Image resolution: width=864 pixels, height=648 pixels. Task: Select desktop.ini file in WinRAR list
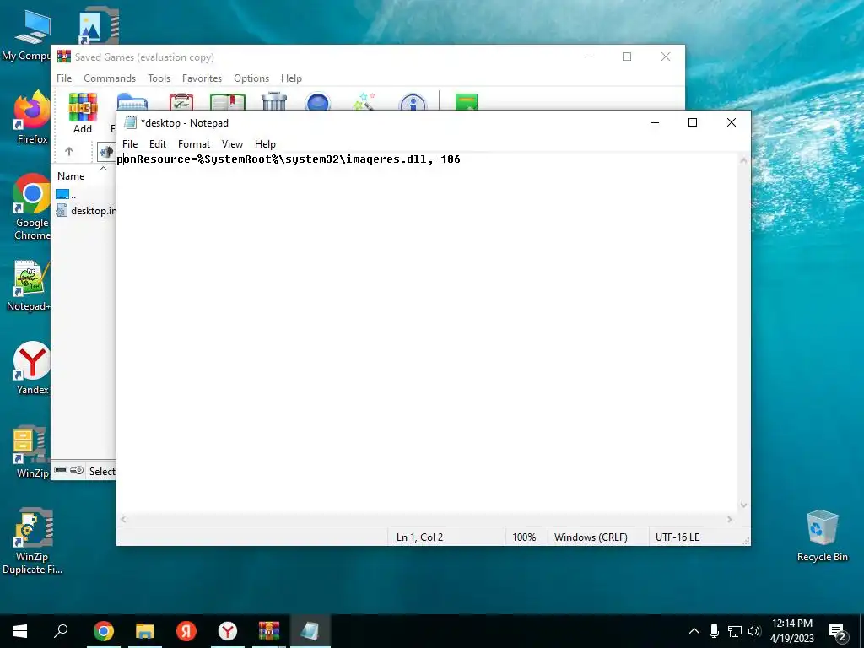[x=86, y=210]
